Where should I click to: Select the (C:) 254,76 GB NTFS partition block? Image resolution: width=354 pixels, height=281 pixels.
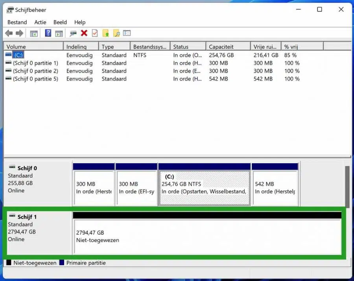204,184
